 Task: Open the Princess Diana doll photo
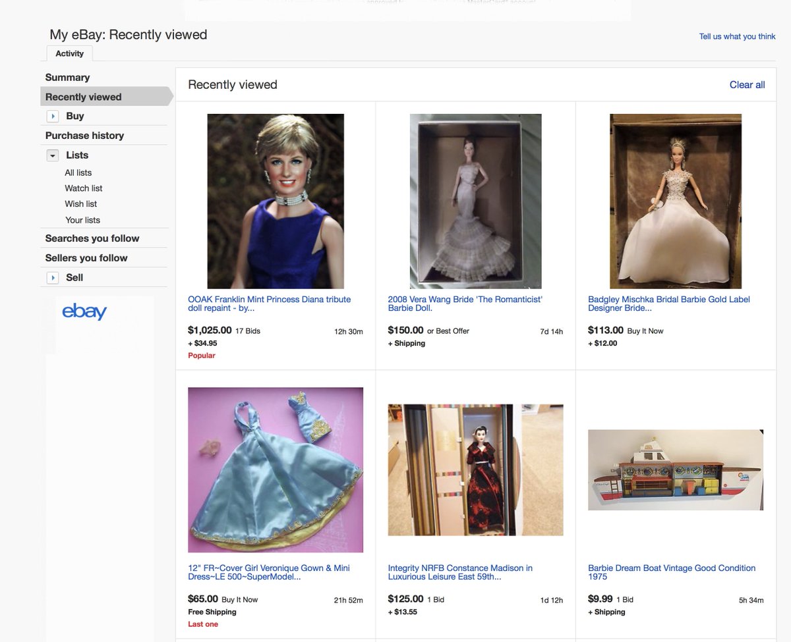[276, 201]
